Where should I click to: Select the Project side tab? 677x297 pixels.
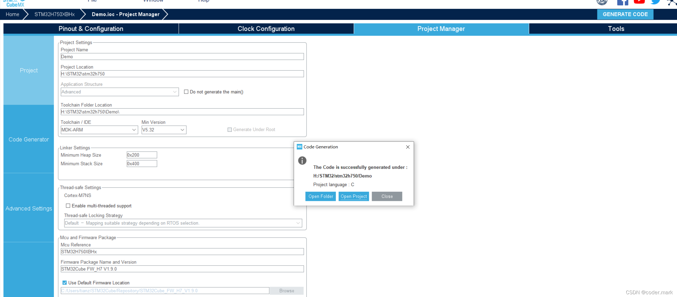29,70
